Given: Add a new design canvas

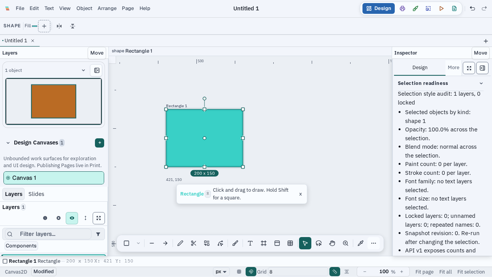Looking at the screenshot, I should coord(100,143).
